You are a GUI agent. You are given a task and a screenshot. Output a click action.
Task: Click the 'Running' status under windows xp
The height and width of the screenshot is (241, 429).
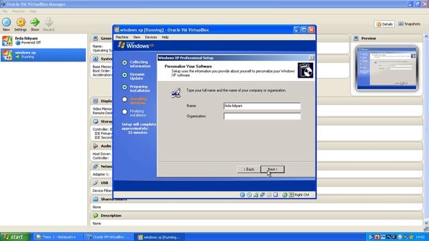coord(27,57)
